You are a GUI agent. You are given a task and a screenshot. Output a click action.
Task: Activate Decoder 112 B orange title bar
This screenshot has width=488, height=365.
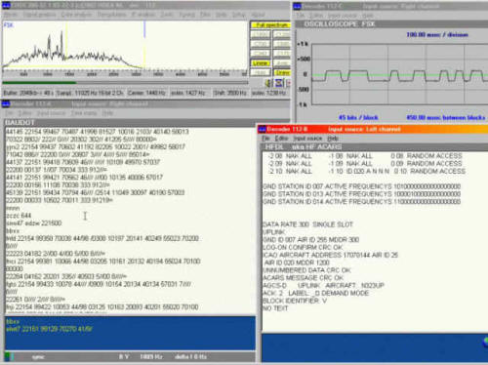click(373, 130)
